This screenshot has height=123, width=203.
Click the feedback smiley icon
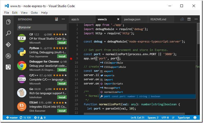195,117
